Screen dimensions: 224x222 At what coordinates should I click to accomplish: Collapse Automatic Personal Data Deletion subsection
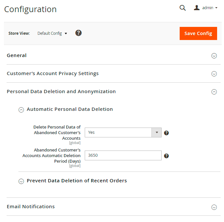pyautogui.click(x=21, y=110)
